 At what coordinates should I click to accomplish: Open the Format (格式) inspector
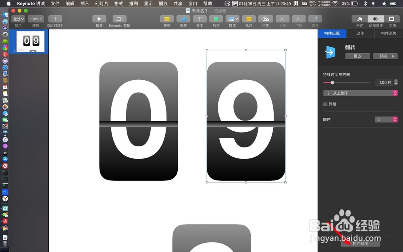[x=359, y=19]
